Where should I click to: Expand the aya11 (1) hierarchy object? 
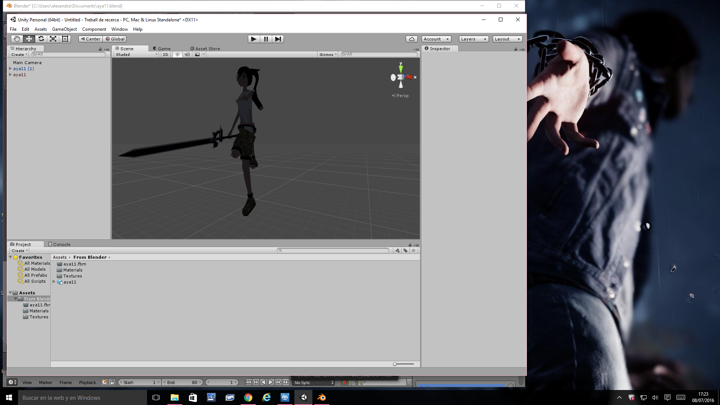10,69
